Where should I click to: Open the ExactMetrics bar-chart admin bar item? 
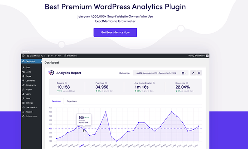[70, 56]
